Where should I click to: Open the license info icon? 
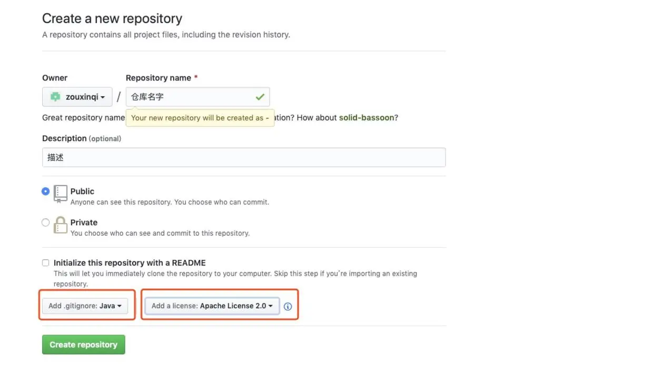[x=288, y=306]
